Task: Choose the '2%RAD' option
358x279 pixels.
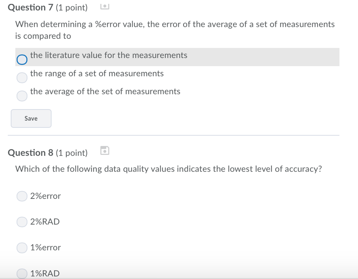Action: [22, 222]
